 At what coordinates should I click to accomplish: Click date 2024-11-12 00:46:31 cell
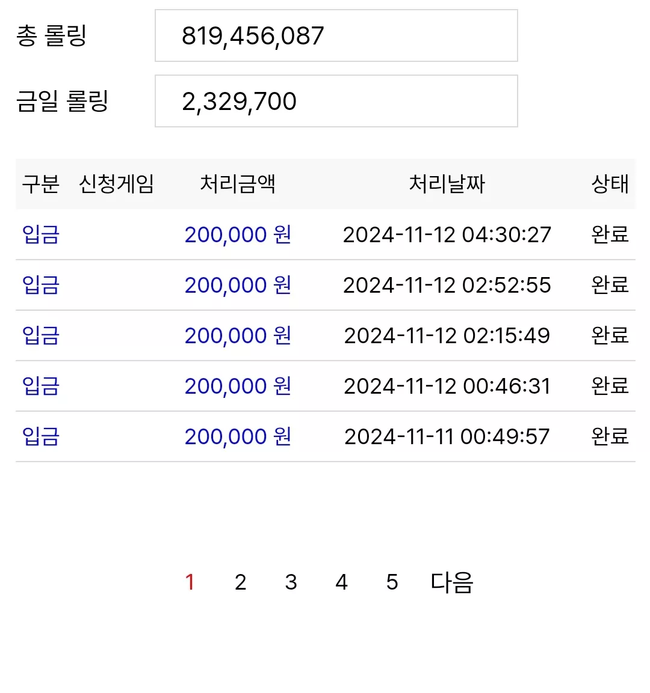447,386
